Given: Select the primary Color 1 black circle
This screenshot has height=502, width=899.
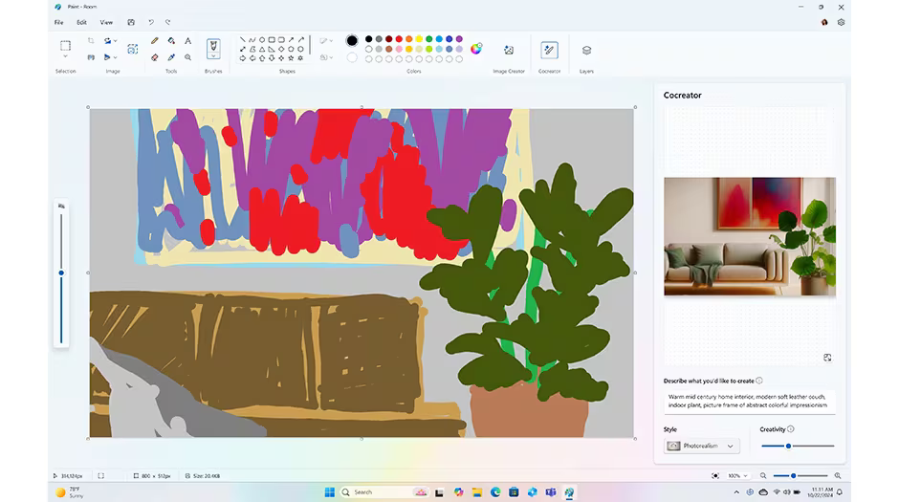Looking at the screenshot, I should [352, 40].
